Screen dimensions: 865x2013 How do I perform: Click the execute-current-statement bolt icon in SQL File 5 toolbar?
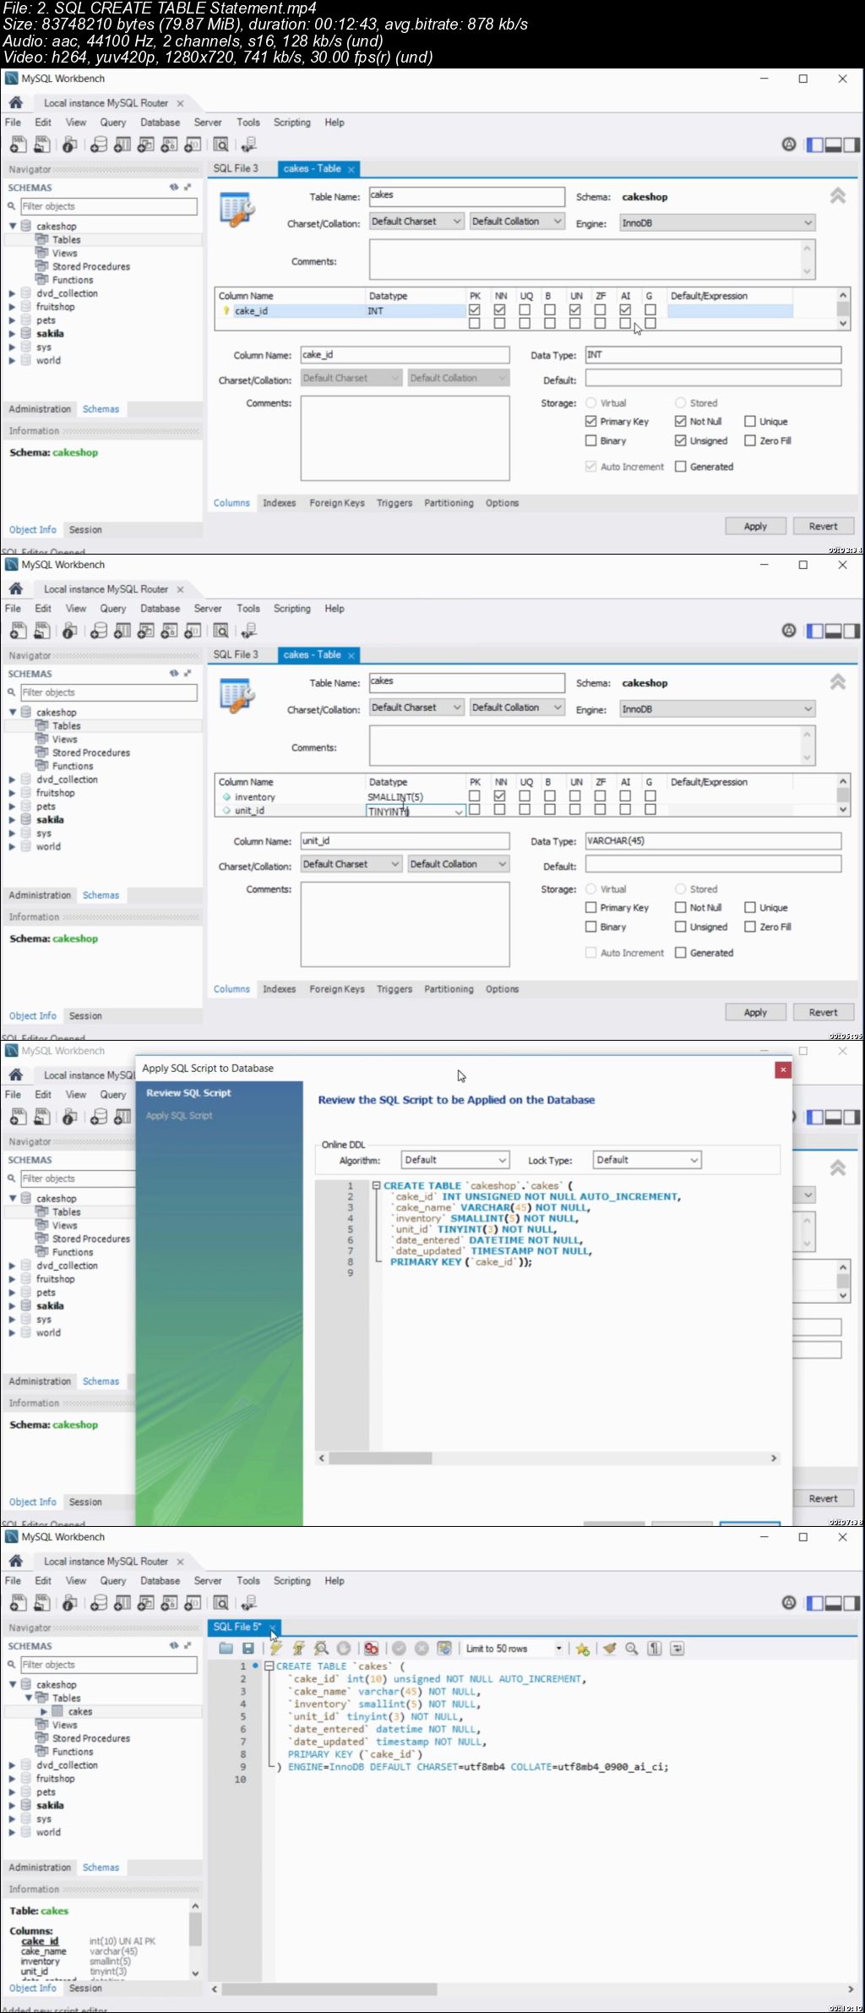(298, 1648)
